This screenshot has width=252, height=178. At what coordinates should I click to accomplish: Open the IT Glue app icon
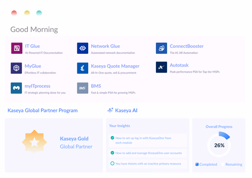(17, 48)
